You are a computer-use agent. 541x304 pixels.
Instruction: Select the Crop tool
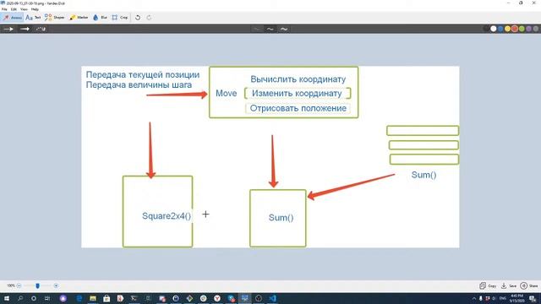tap(120, 17)
